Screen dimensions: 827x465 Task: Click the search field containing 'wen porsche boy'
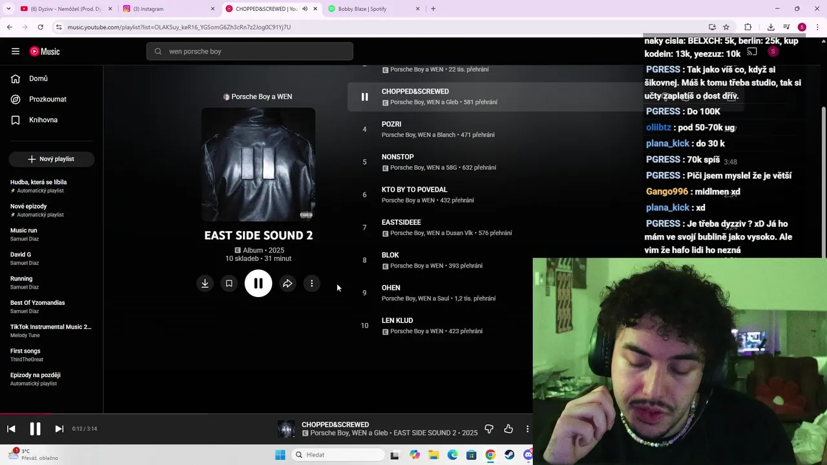pyautogui.click(x=249, y=52)
